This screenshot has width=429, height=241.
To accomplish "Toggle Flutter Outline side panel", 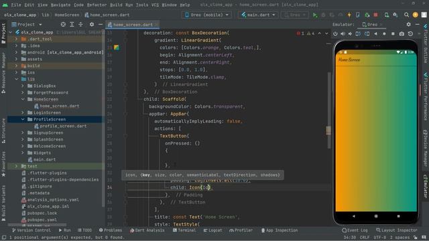I will click(x=426, y=44).
